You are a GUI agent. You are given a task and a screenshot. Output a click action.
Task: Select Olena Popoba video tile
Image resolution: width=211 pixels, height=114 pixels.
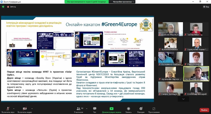pyautogui.click(x=196, y=59)
